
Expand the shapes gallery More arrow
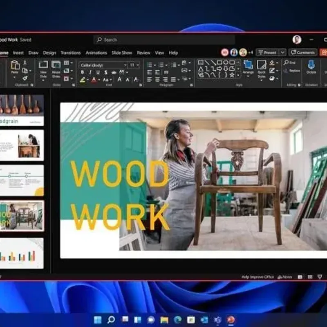(238, 75)
